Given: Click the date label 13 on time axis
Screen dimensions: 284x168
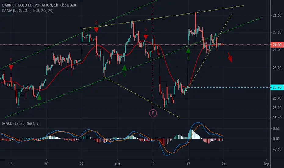Looking at the screenshot, I should coord(11,164).
